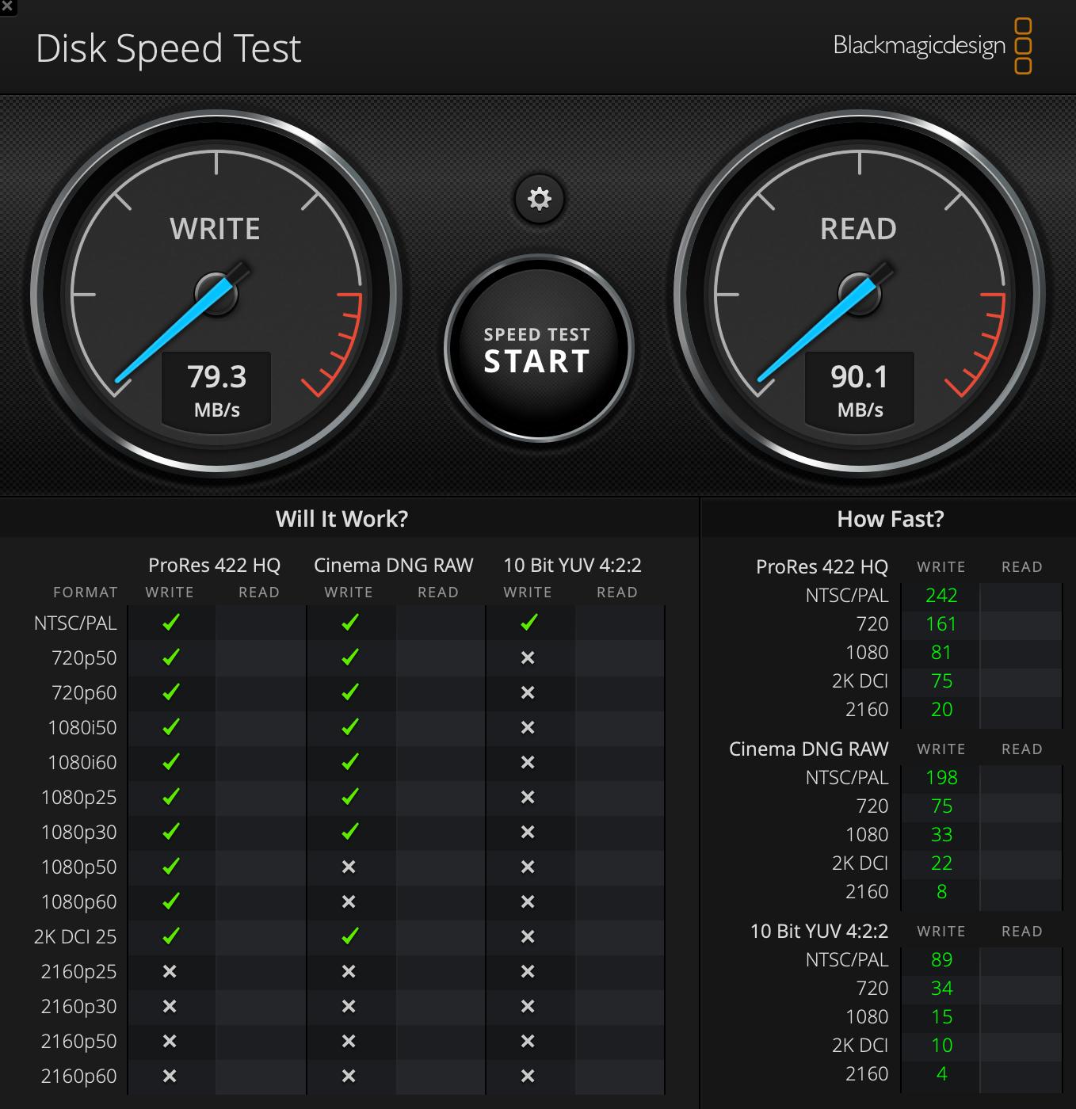Click the green checkmark for NTSC/PAL ProRes write
This screenshot has width=1076, height=1109.
coord(169,623)
